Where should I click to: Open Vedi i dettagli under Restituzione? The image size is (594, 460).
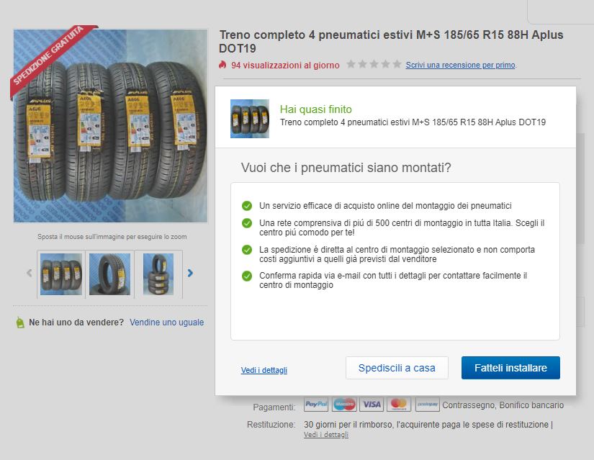click(325, 435)
